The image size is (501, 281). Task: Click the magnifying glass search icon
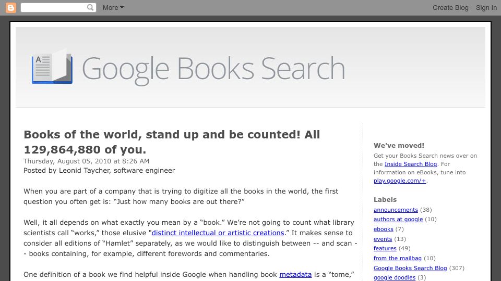[x=90, y=7]
